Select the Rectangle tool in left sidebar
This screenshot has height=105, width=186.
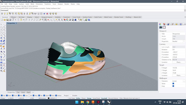4,33
